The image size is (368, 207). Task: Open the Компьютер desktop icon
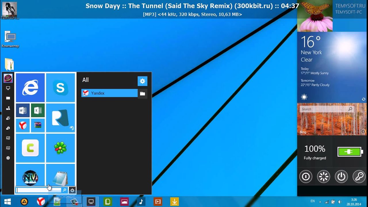(10, 40)
